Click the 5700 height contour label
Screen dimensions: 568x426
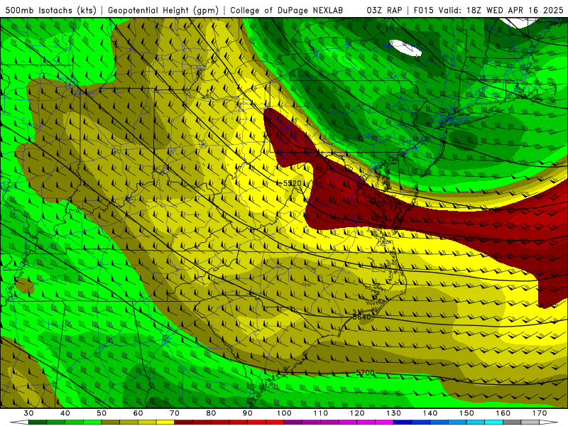tap(365, 373)
